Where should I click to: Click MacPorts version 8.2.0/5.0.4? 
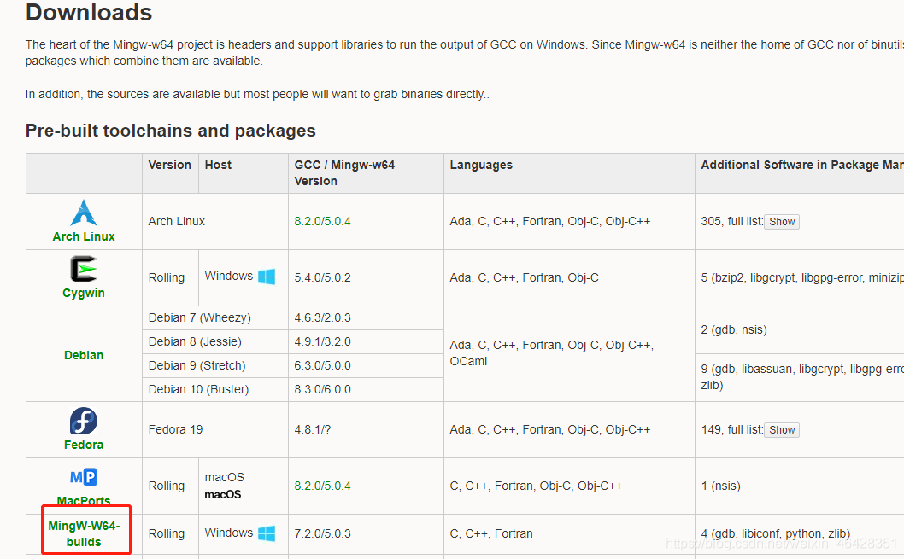(322, 486)
